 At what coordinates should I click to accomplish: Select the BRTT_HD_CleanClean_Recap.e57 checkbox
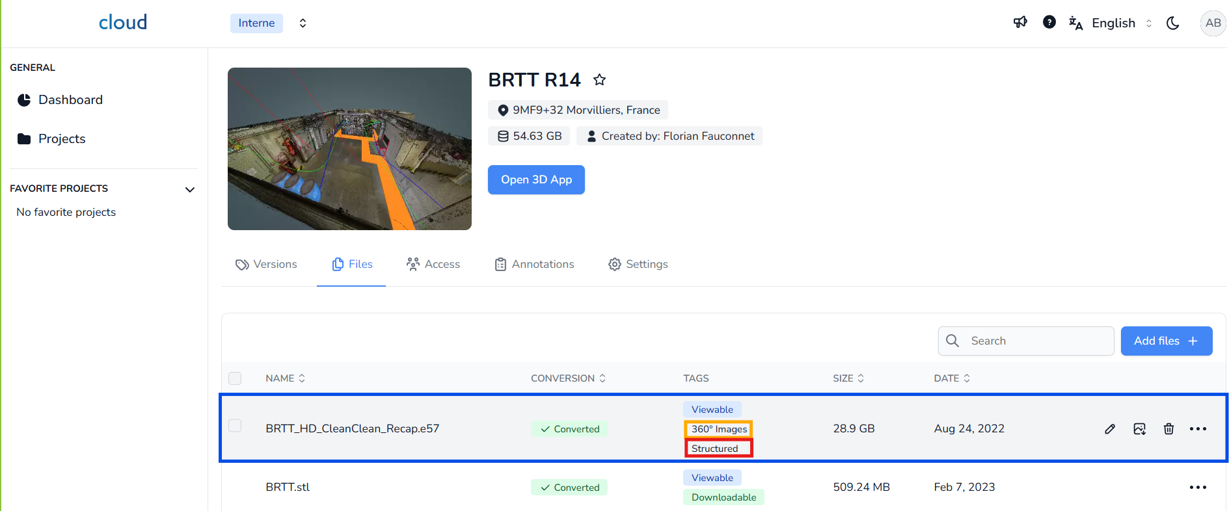point(235,426)
